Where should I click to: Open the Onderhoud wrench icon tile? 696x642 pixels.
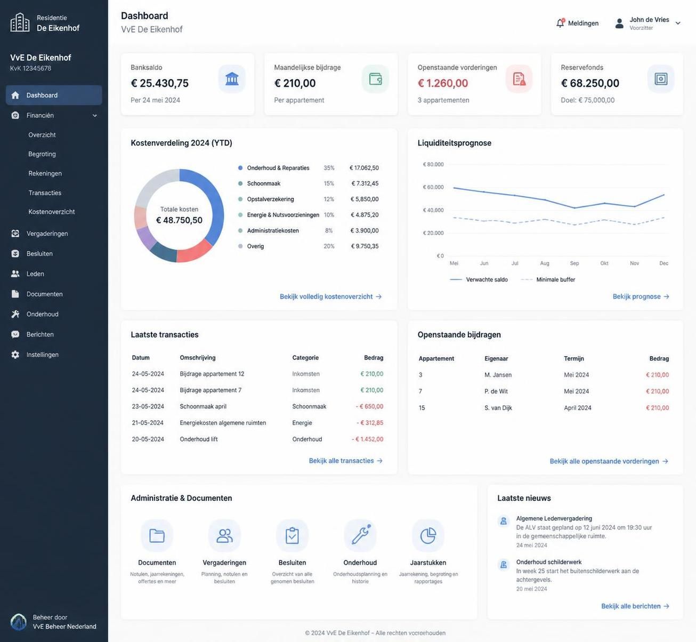click(360, 535)
